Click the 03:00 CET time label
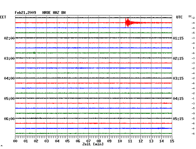Image resolution: width=196 pixels, height=149 pixels. [9, 59]
